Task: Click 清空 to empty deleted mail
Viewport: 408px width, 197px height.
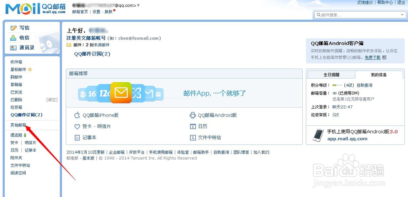Action: (x=52, y=99)
